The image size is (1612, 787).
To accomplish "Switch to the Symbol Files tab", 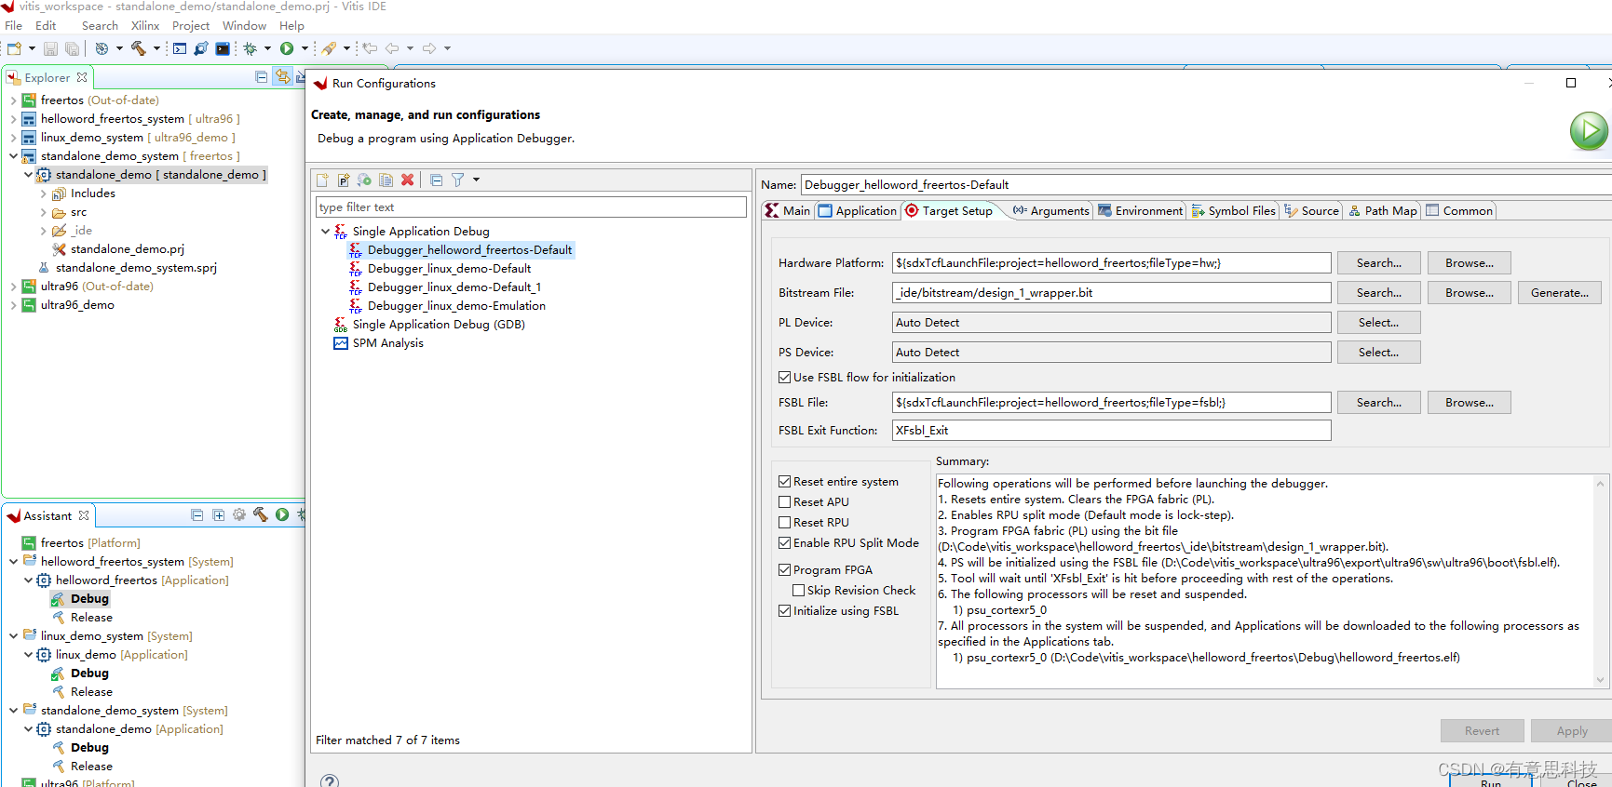I will 1234,211.
